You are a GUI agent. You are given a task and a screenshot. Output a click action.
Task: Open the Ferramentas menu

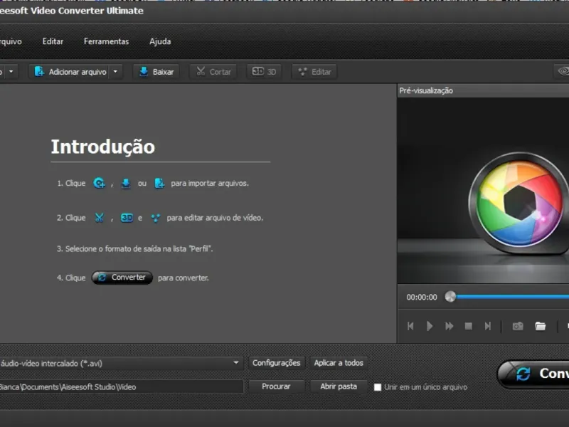click(106, 41)
